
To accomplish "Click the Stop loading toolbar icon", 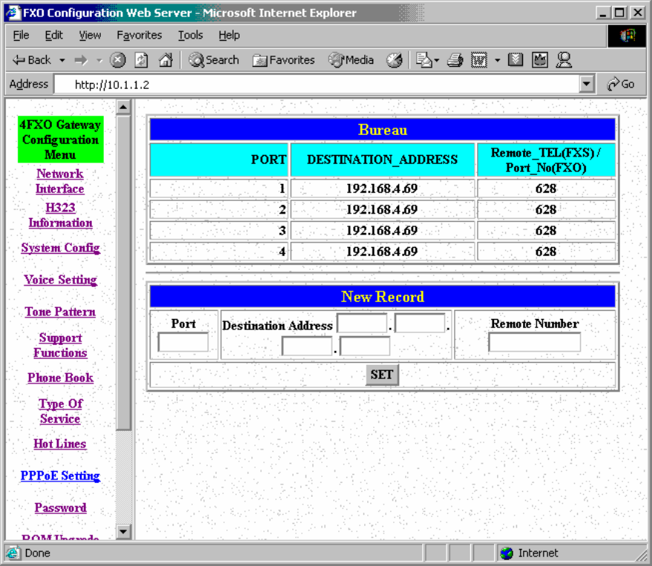I will coord(118,60).
